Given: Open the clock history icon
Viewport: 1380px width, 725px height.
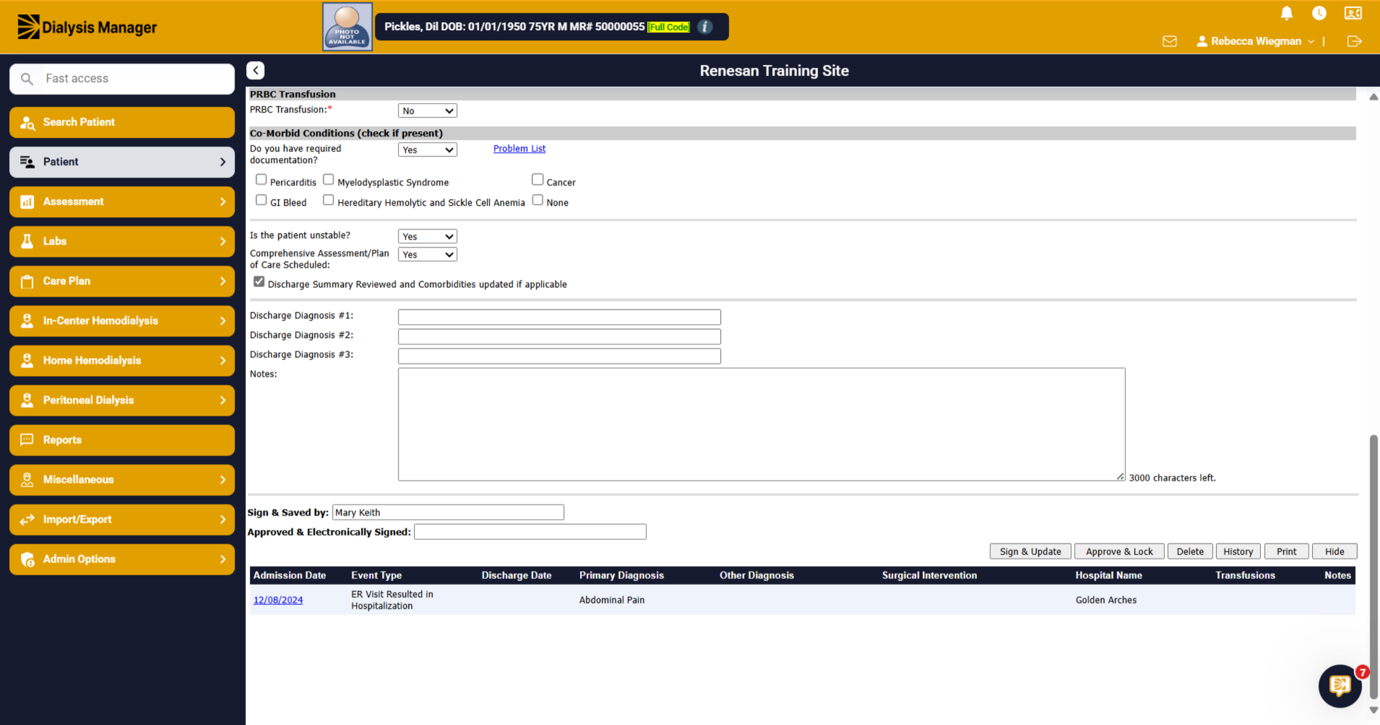Looking at the screenshot, I should point(1319,13).
